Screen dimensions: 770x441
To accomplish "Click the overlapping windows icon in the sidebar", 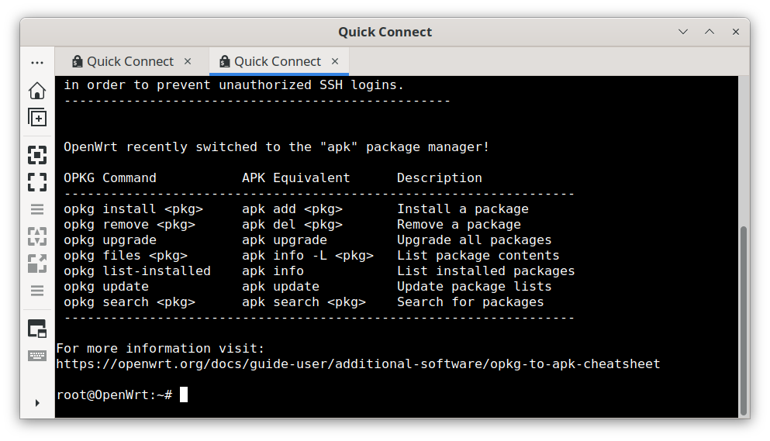I will point(37,328).
